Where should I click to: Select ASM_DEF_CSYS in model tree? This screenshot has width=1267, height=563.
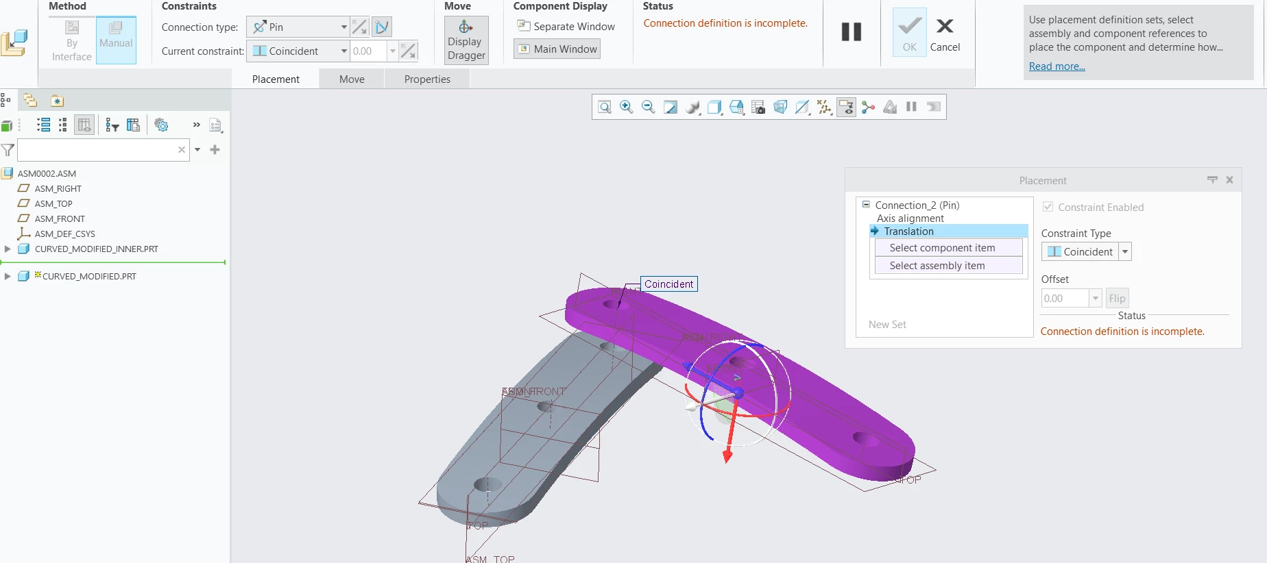(64, 234)
